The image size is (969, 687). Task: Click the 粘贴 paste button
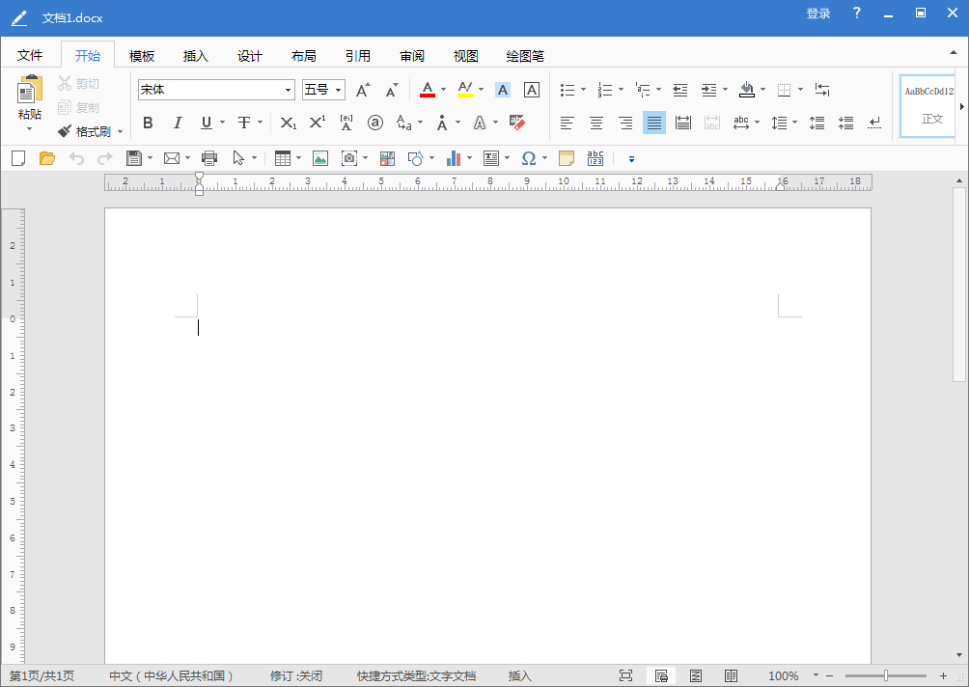[29, 99]
